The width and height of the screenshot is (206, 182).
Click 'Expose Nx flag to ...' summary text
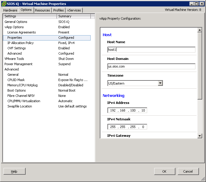pos(73,80)
